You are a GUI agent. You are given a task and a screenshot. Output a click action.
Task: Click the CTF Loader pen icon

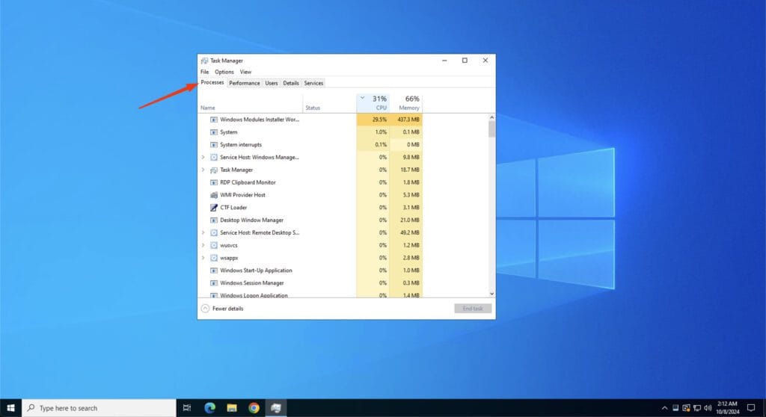point(213,208)
